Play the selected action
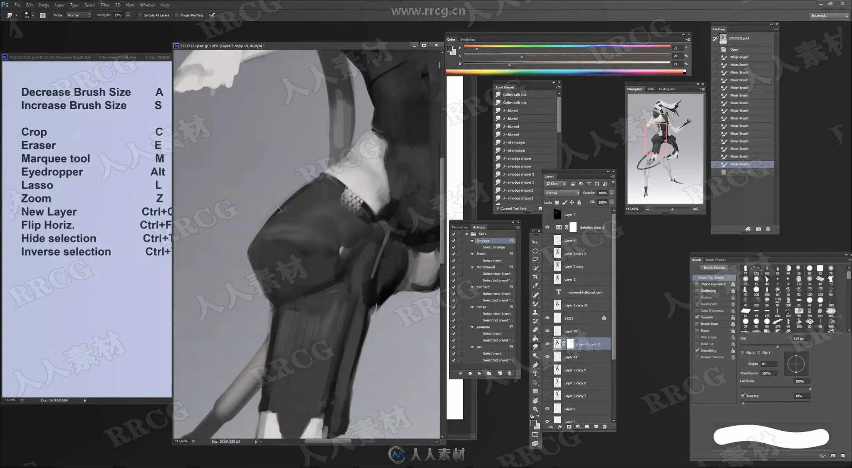852x468 pixels. pos(479,374)
